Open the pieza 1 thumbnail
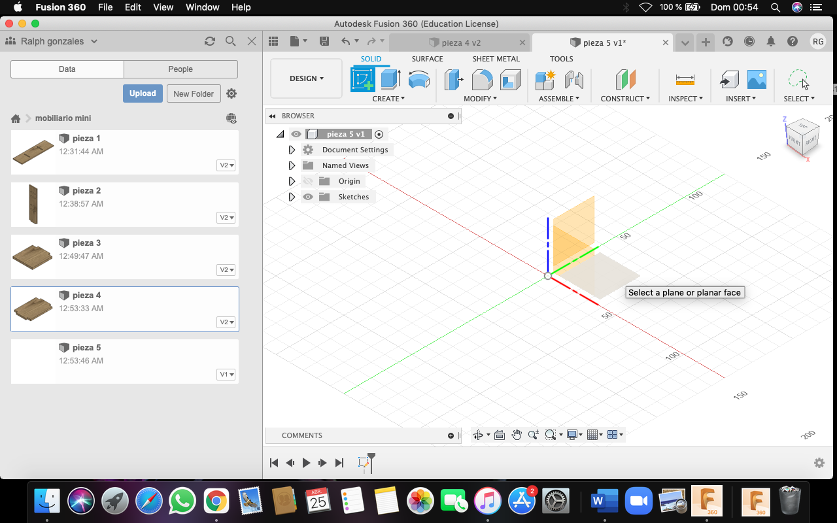This screenshot has height=523, width=837. [x=33, y=152]
